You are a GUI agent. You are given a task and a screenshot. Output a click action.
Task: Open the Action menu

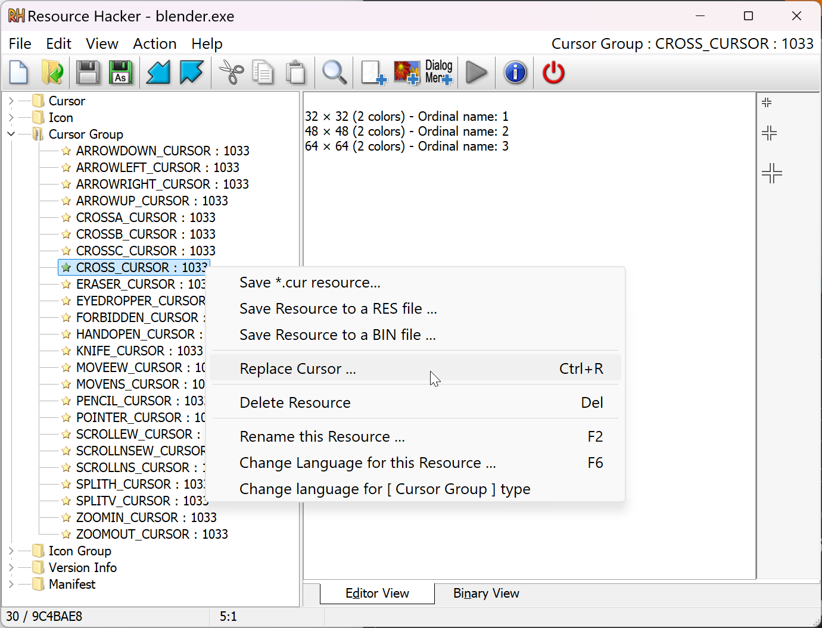pyautogui.click(x=155, y=44)
